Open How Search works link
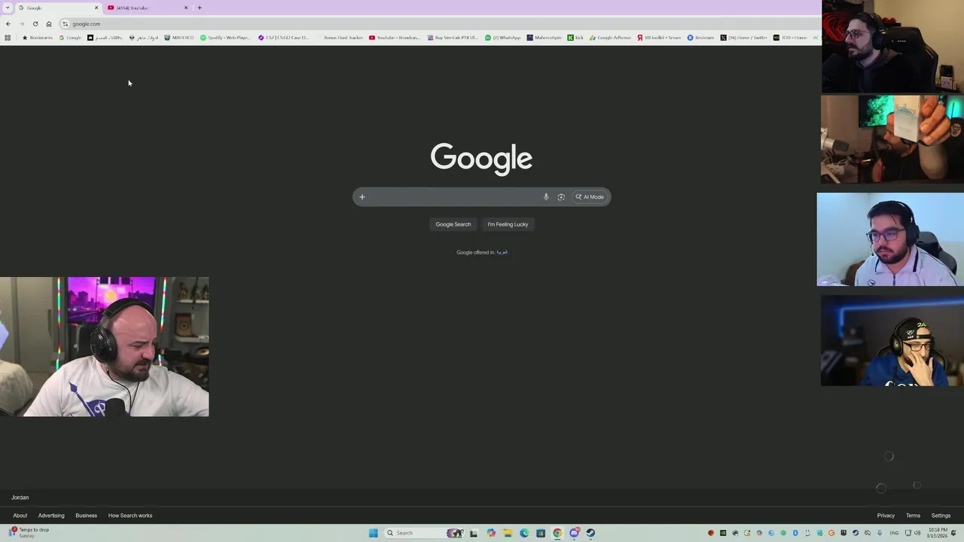Image resolution: width=964 pixels, height=542 pixels. point(130,516)
